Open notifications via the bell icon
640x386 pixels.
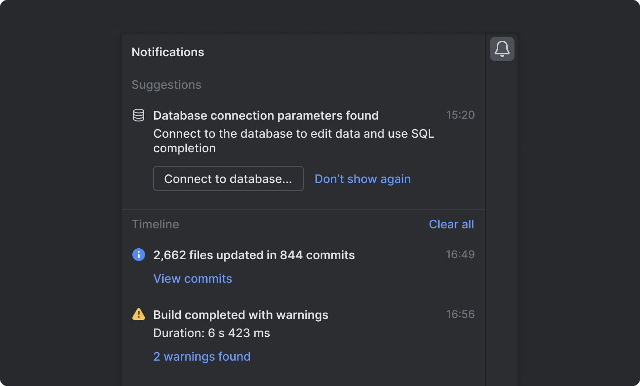[502, 48]
